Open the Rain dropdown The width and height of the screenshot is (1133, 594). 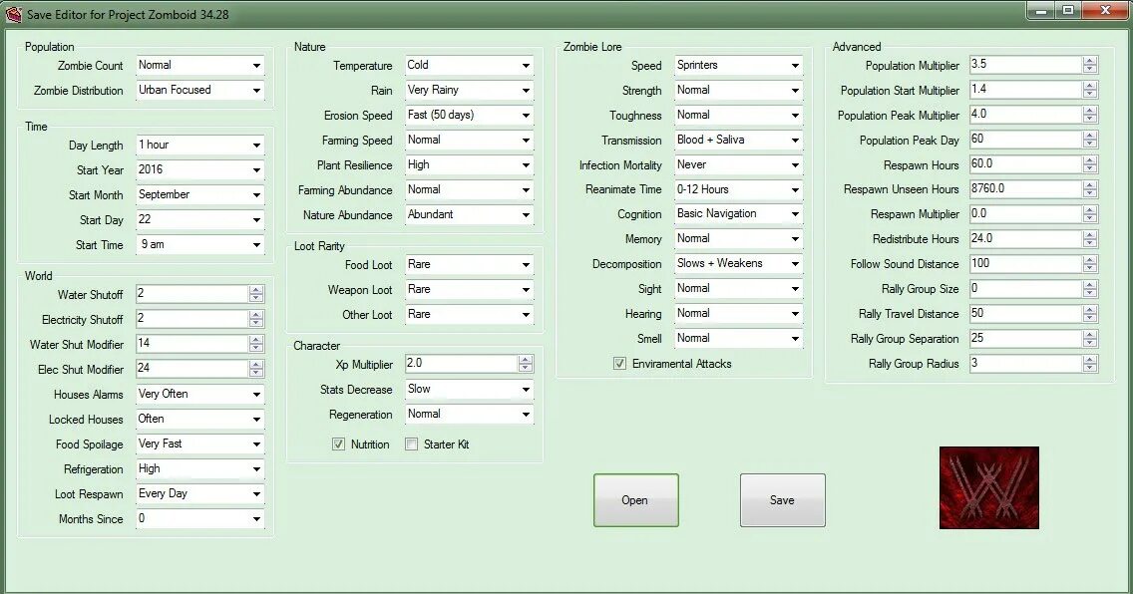pyautogui.click(x=469, y=91)
